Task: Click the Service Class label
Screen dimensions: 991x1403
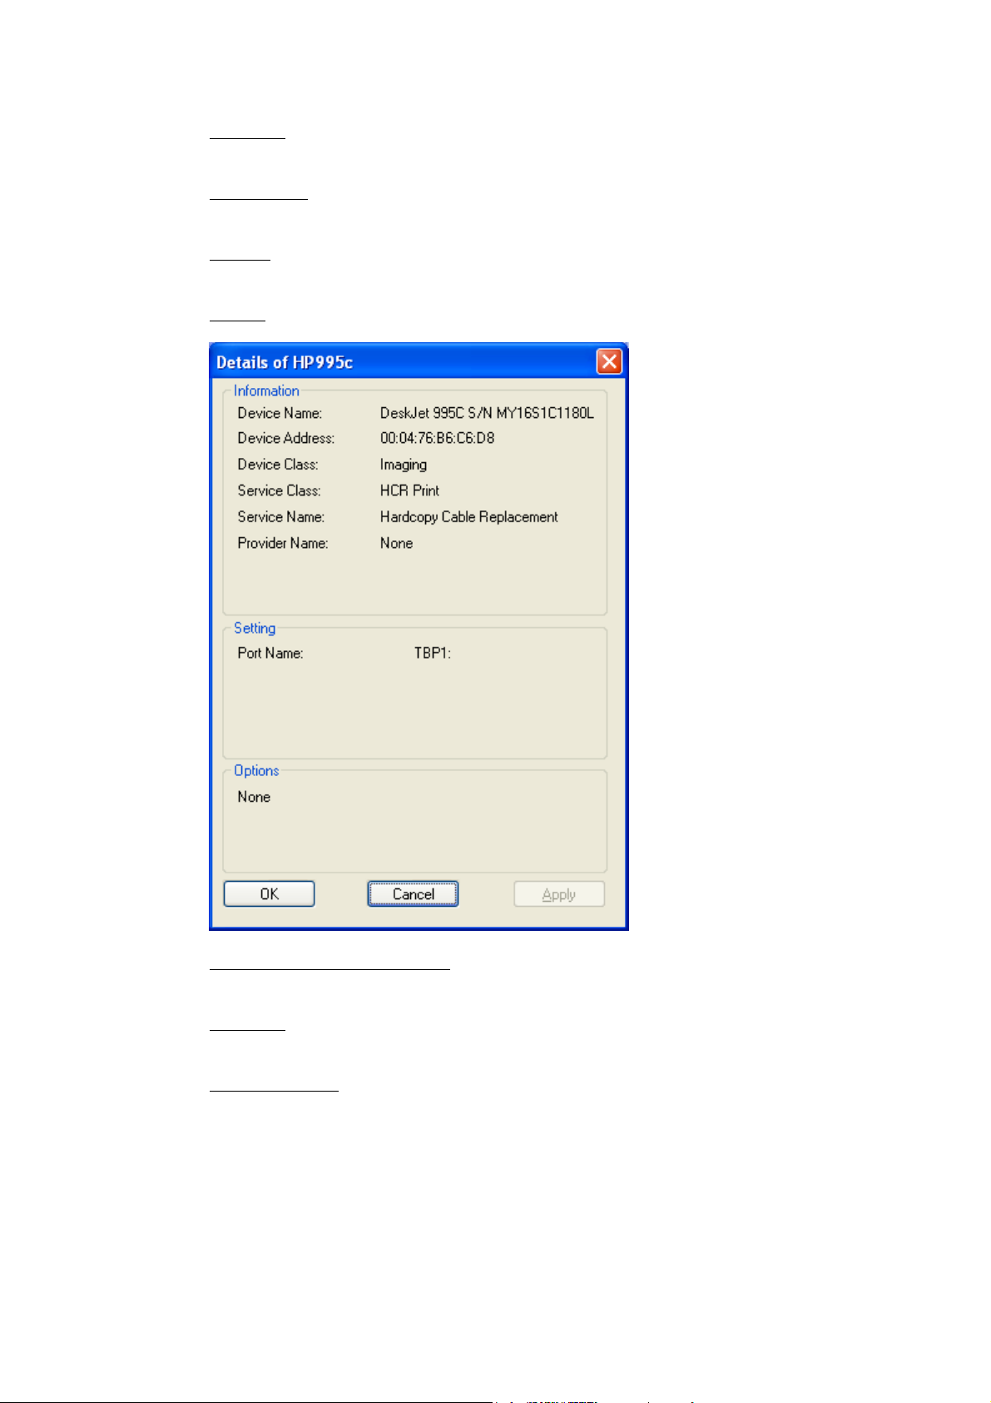Action: 279,490
